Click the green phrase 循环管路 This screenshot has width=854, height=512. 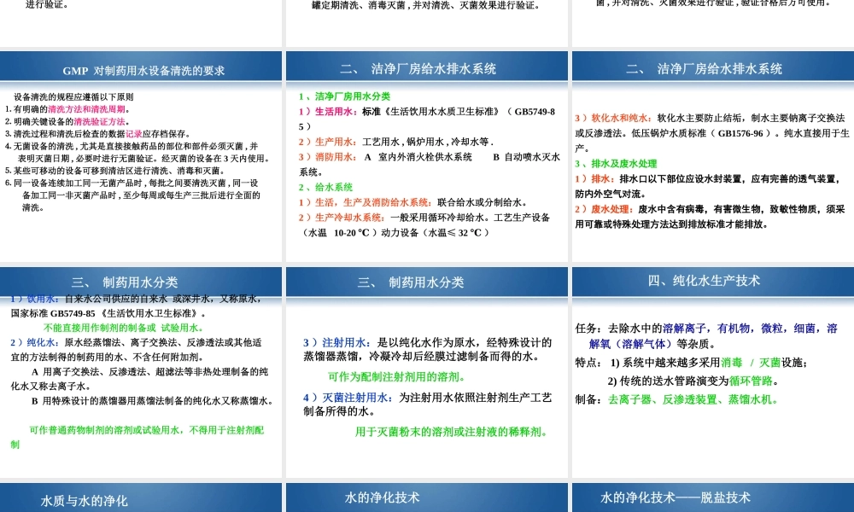tap(750, 381)
